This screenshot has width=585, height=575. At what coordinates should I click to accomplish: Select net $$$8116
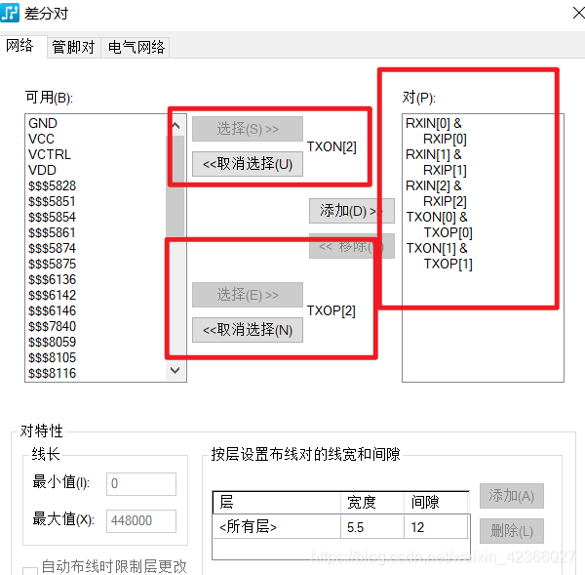[53, 373]
